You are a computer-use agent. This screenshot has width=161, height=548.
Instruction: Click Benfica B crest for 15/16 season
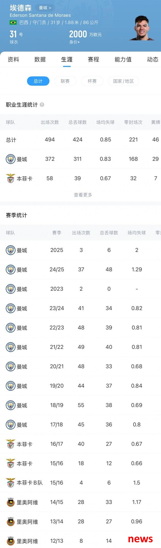11,483
